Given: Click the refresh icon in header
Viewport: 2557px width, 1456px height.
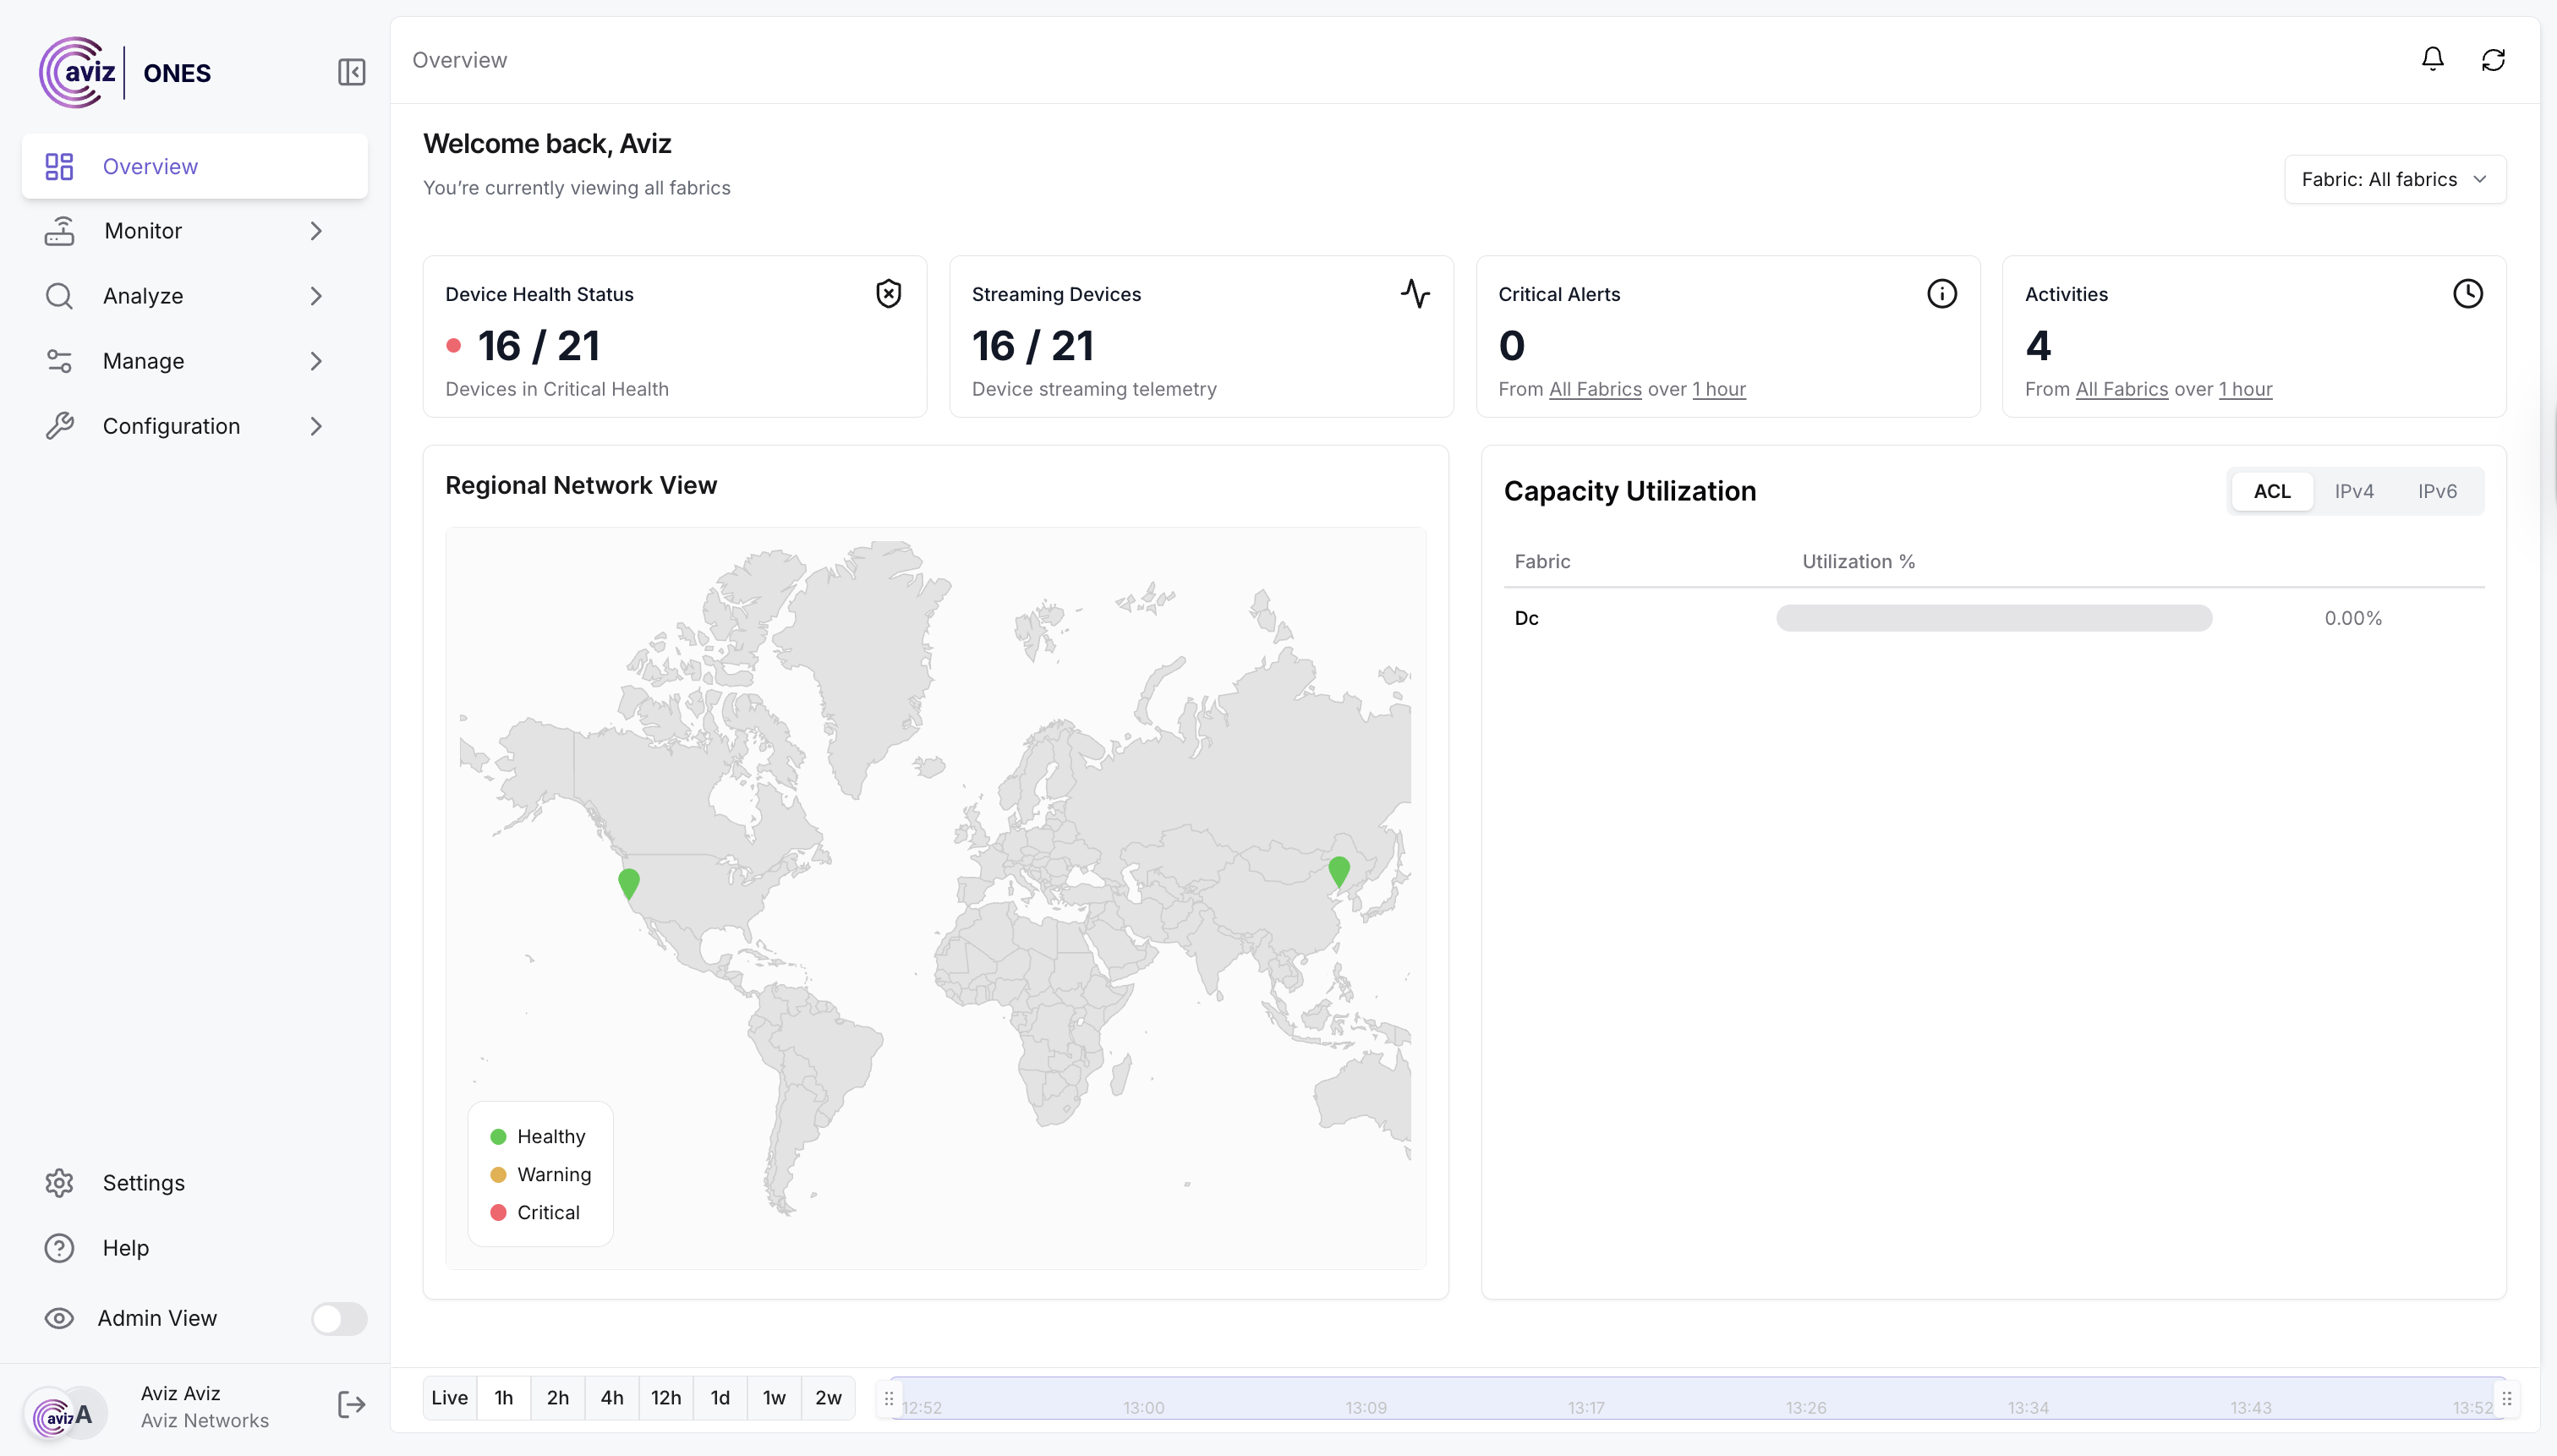Looking at the screenshot, I should click(x=2493, y=60).
